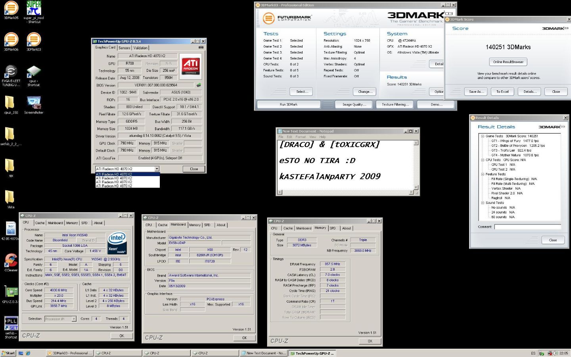Switch to New Text Document taskbar button

[263, 353]
